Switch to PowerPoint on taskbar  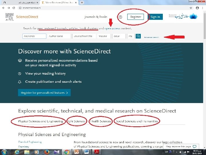pyautogui.click(x=77, y=152)
